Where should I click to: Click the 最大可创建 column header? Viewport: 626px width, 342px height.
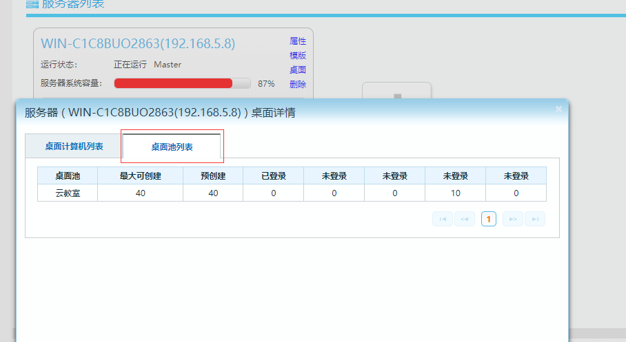pyautogui.click(x=140, y=175)
